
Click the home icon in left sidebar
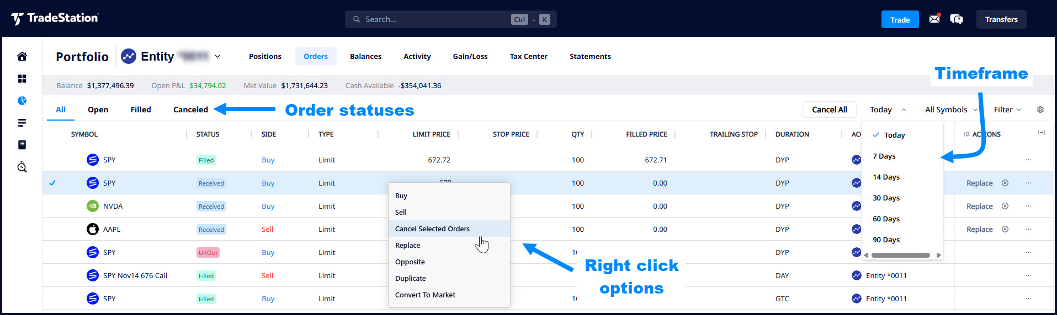(x=22, y=56)
